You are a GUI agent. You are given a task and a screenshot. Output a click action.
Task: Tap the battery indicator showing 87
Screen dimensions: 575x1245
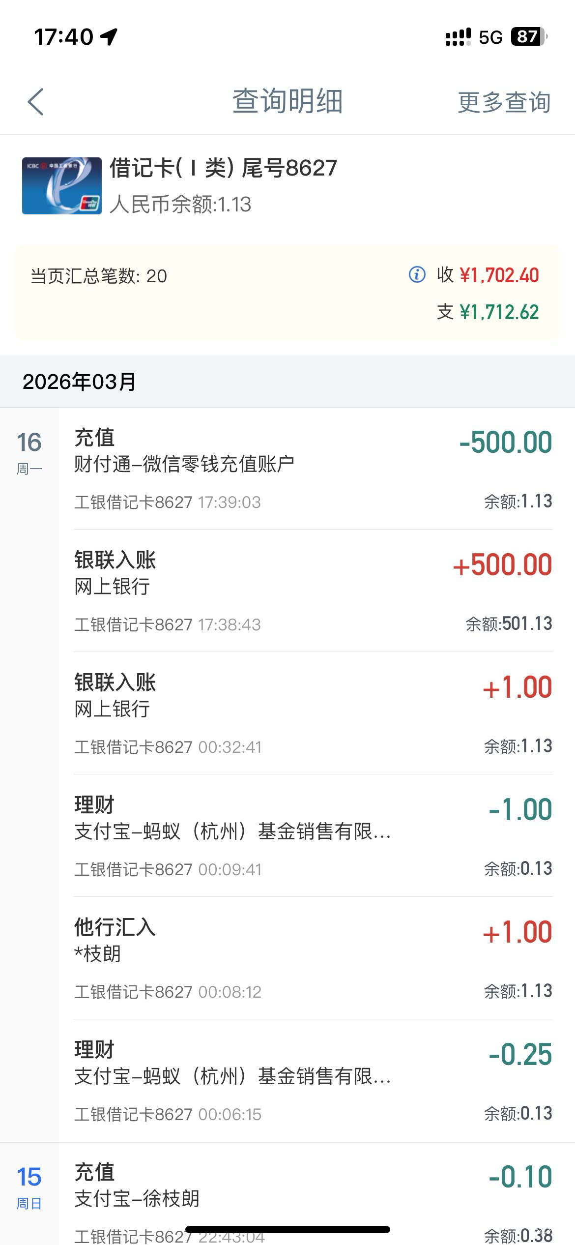(x=529, y=37)
